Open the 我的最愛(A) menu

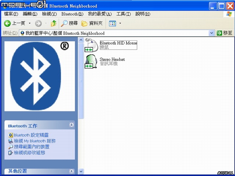tap(100, 14)
